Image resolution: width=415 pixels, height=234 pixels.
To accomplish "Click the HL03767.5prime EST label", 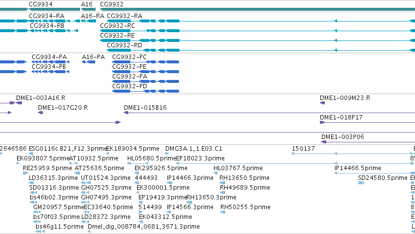I will click(x=238, y=168).
